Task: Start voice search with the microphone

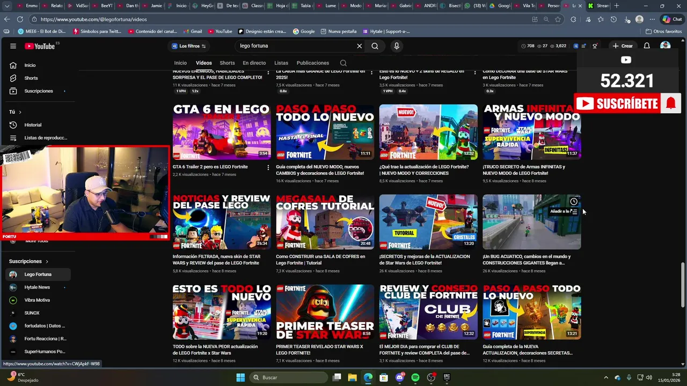Action: [x=397, y=46]
